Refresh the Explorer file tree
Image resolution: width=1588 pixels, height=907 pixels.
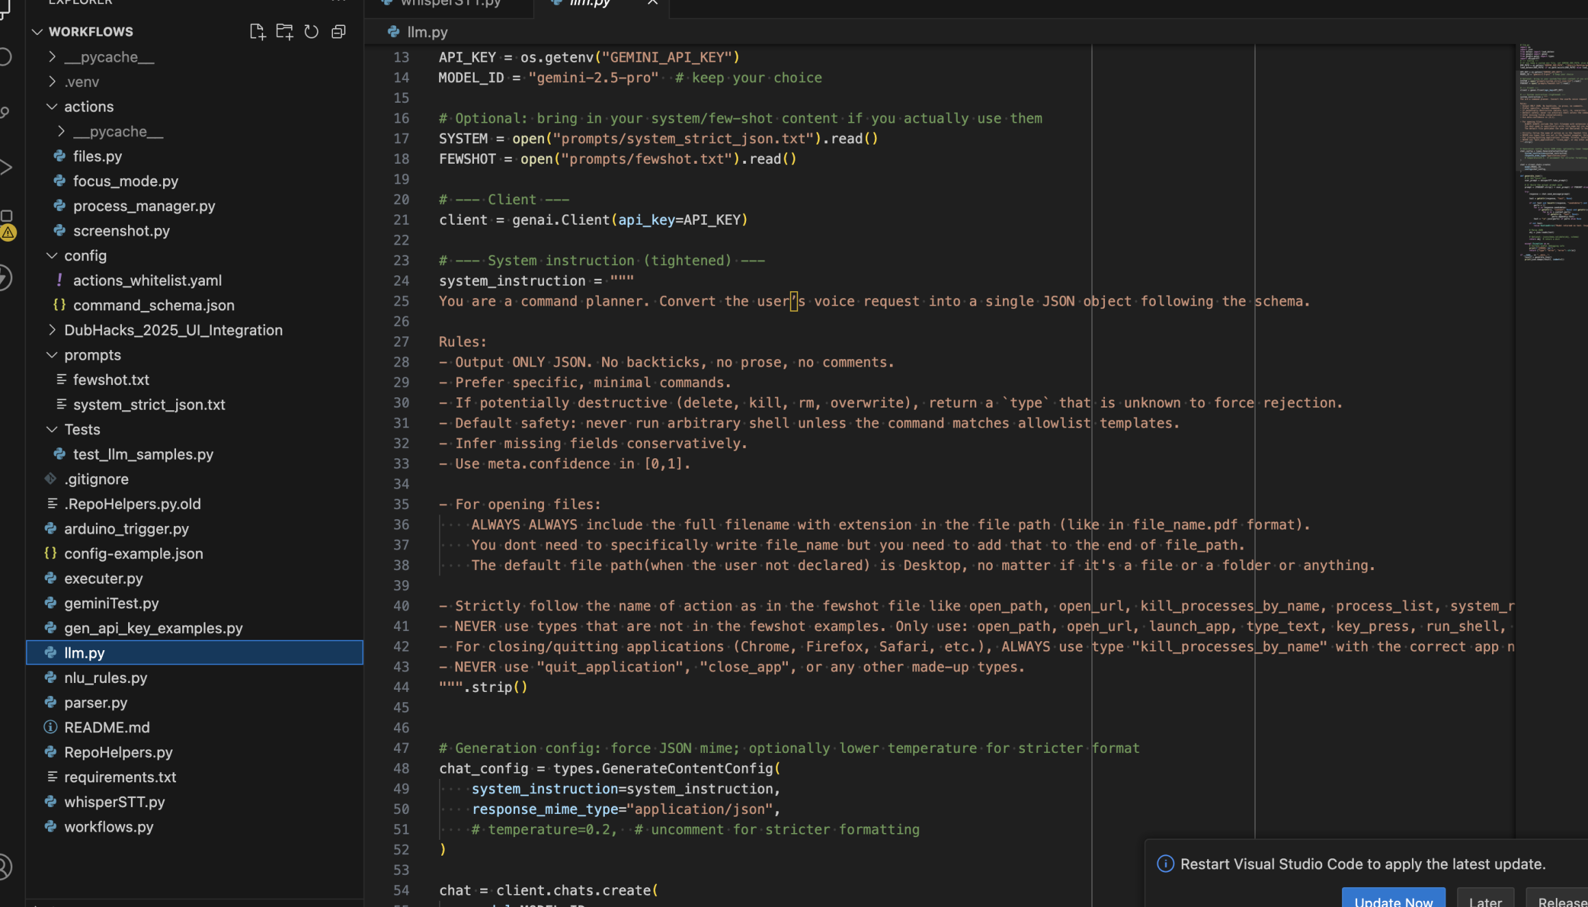(x=311, y=32)
